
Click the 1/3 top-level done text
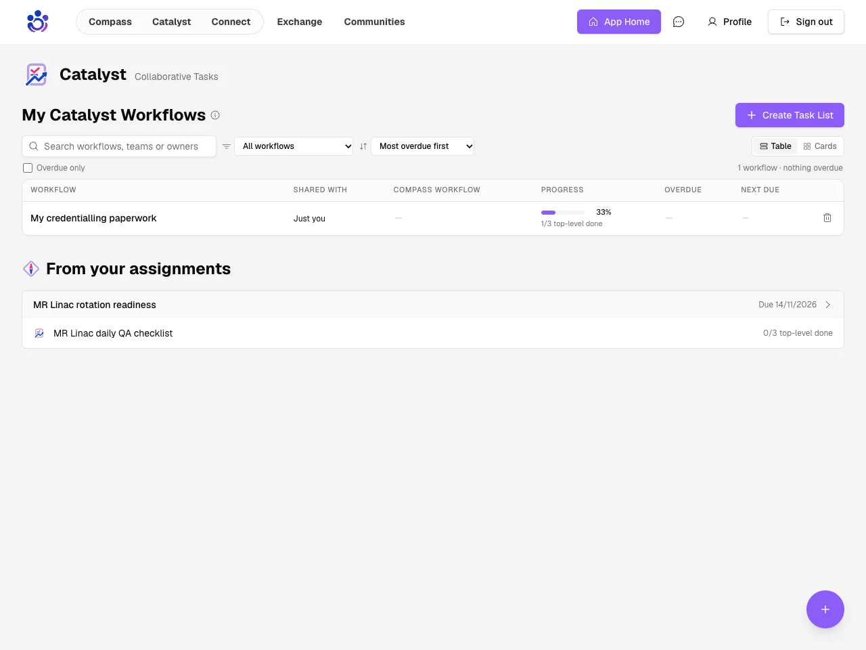(x=572, y=223)
